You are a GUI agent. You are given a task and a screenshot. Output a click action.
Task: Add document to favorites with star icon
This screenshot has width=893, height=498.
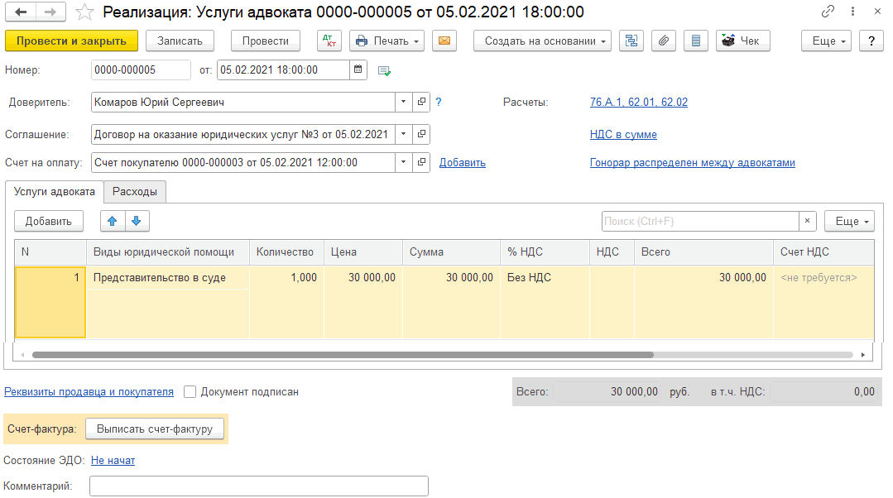point(84,12)
